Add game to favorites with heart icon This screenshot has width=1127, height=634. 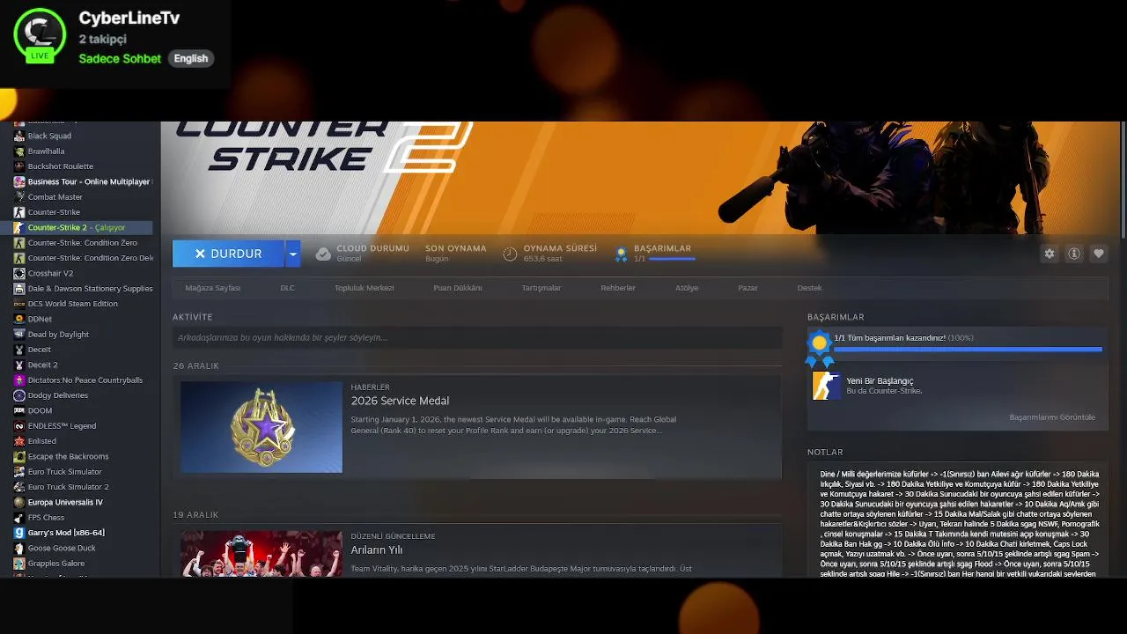(x=1099, y=254)
